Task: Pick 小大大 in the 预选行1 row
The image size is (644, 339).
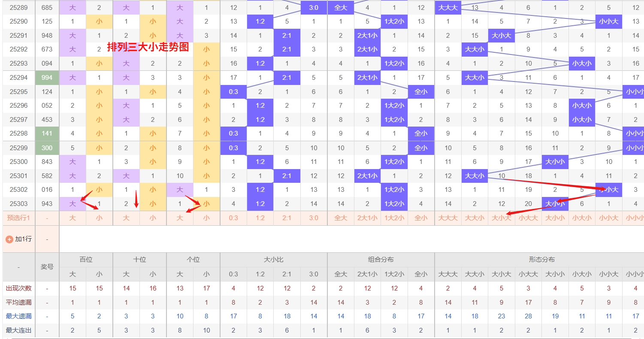Action: pos(528,218)
